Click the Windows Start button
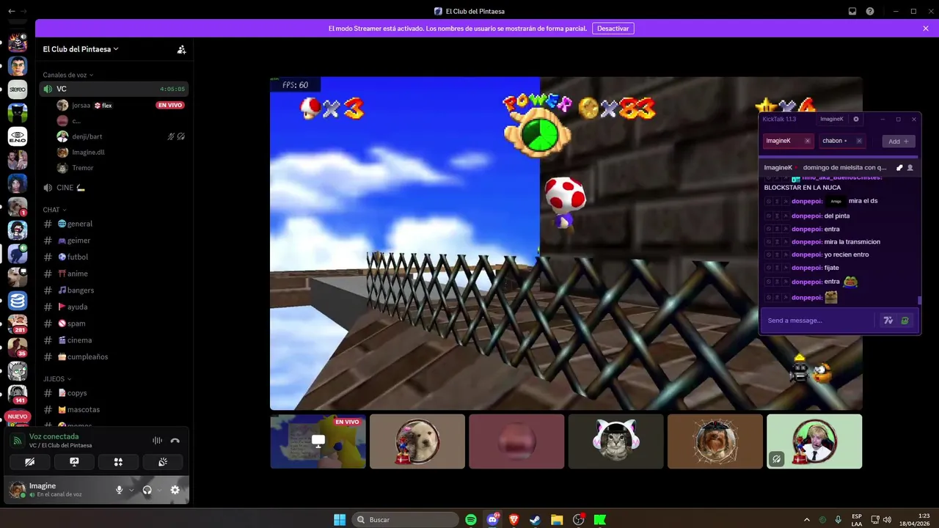 pos(340,519)
